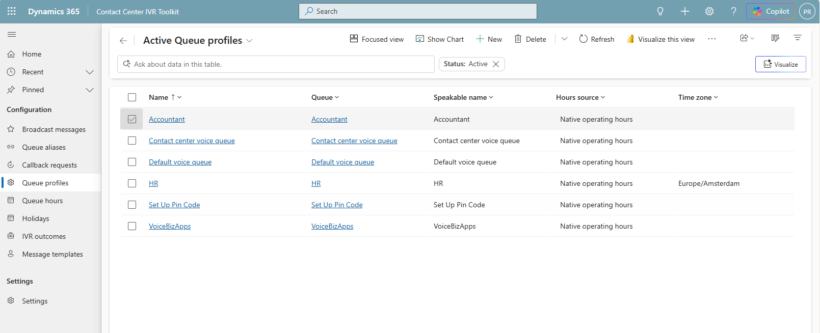Open Settings item in sidebar
Screen dimensions: 820x333
(51, 301)
